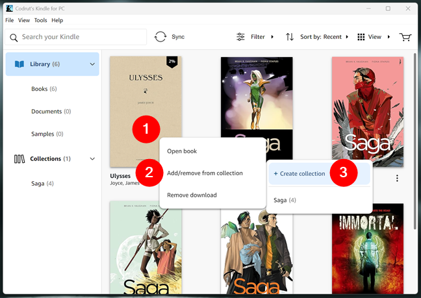
Task: Select Books (6) in sidebar
Action: tap(44, 89)
